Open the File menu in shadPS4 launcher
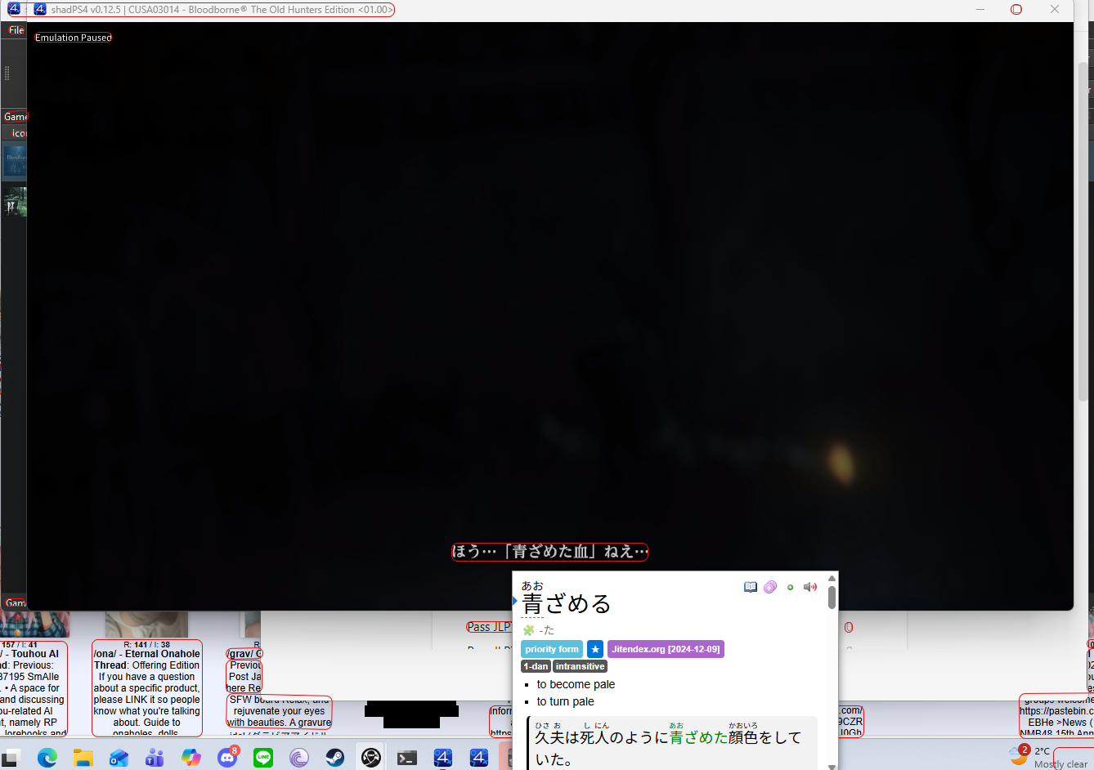 [16, 30]
